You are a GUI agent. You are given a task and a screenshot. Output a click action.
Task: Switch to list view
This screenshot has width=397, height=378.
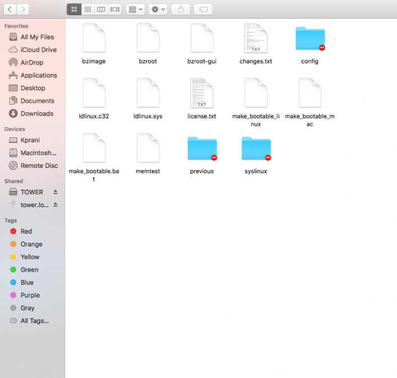click(x=88, y=10)
